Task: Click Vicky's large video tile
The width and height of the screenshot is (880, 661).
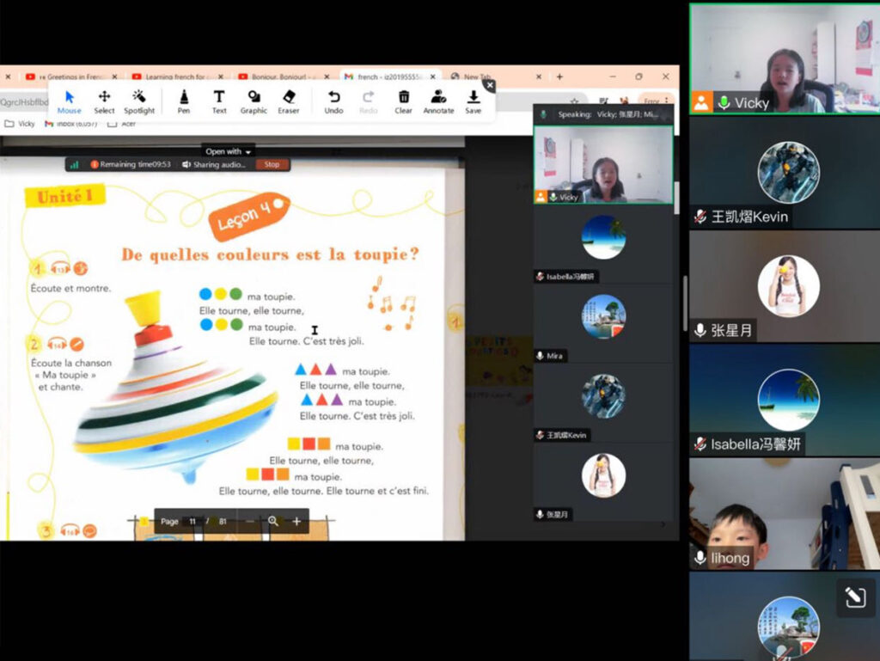Action: pyautogui.click(x=785, y=59)
